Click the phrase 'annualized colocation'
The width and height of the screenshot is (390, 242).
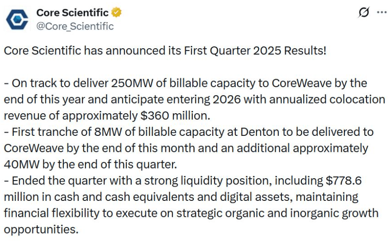point(327,100)
